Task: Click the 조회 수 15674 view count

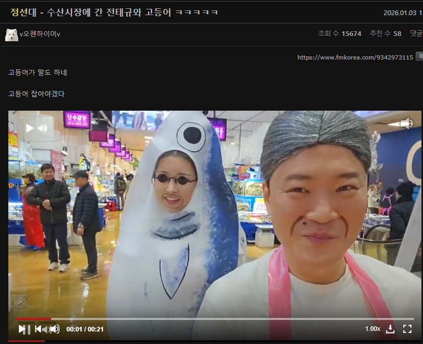Action: (340, 33)
